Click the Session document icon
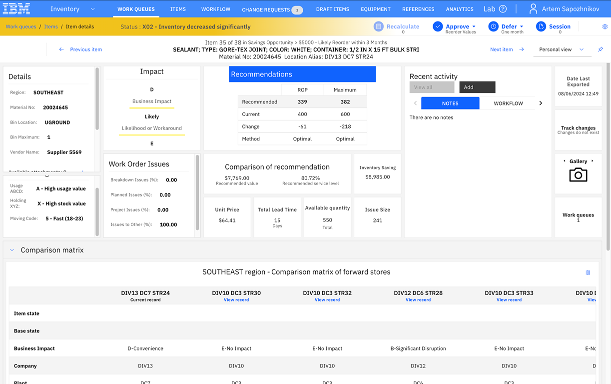The height and width of the screenshot is (384, 611). tap(541, 26)
